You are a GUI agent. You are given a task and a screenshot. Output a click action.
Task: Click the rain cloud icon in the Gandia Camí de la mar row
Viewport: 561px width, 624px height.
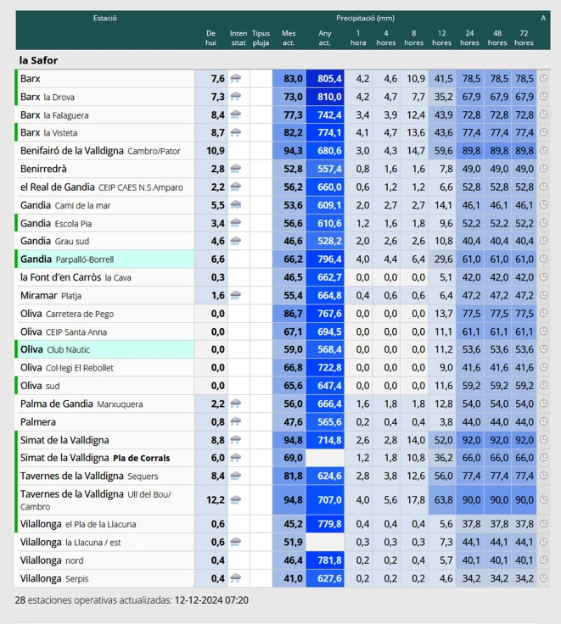point(236,205)
